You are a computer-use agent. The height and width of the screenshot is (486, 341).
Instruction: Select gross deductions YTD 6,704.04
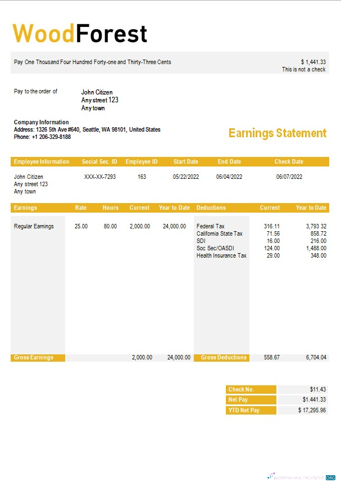(x=316, y=357)
